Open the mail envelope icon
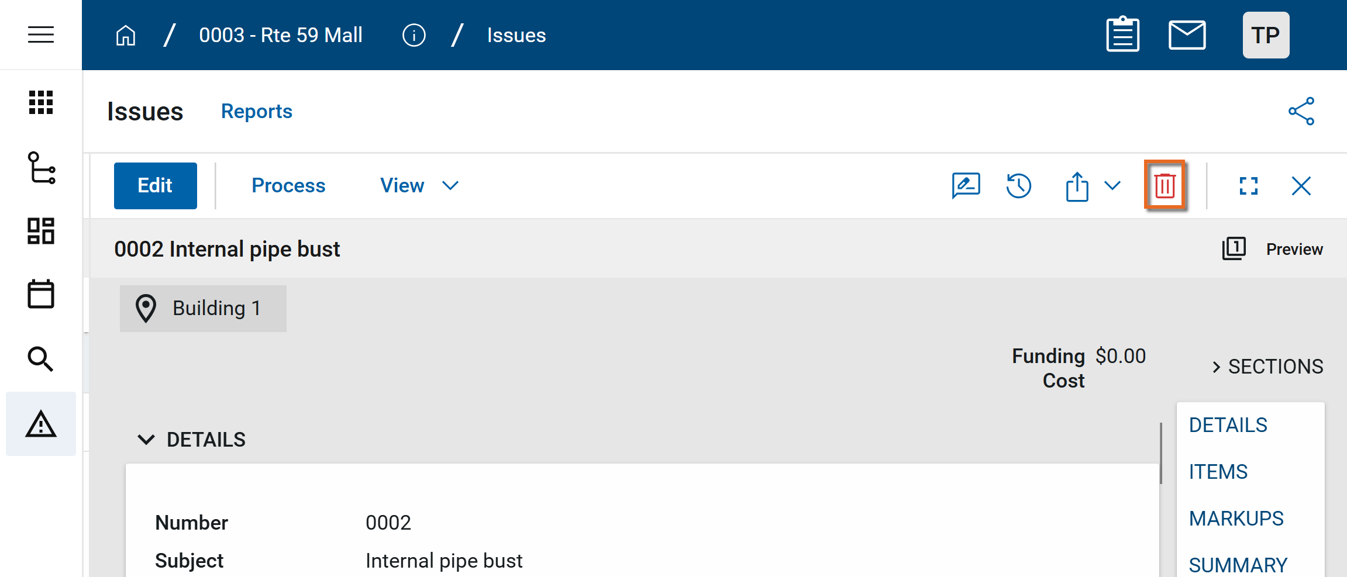The width and height of the screenshot is (1347, 577). click(x=1187, y=35)
